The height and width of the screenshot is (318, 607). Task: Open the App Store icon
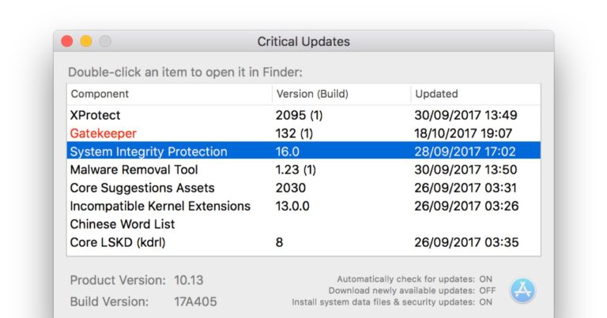pyautogui.click(x=522, y=290)
